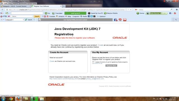This screenshot has height=101, width=179.
Task: Open the Amazon toolbar shortcut
Action: [60, 16]
